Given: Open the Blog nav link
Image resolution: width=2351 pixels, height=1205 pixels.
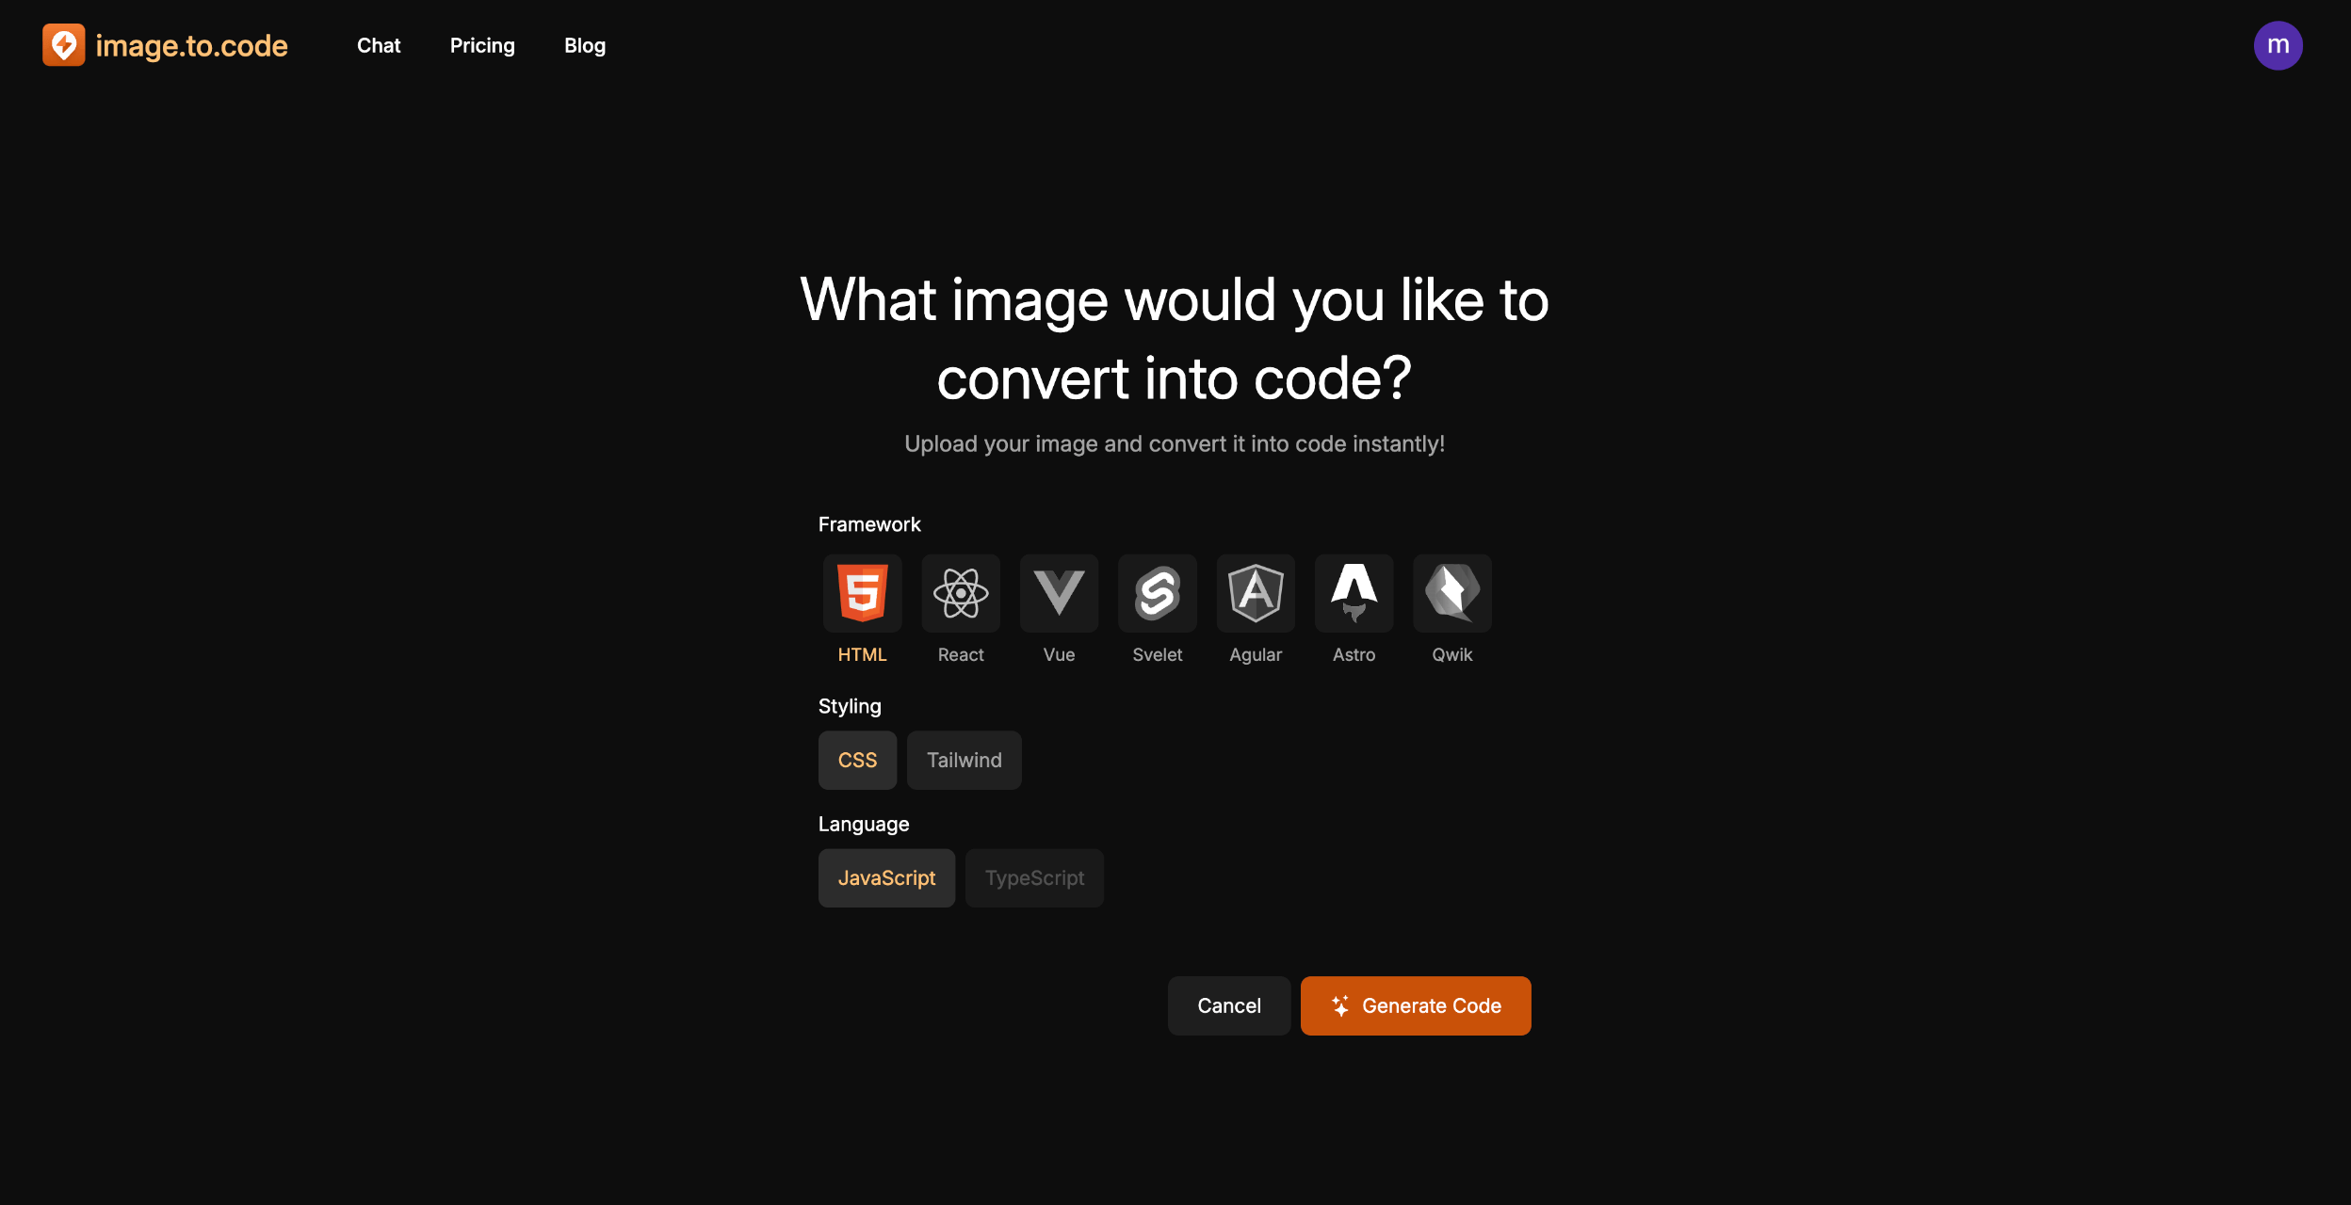Looking at the screenshot, I should (585, 45).
